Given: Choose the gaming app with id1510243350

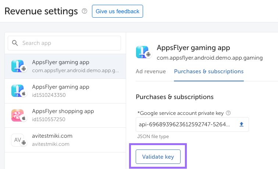Looking at the screenshot, I should tap(61, 91).
